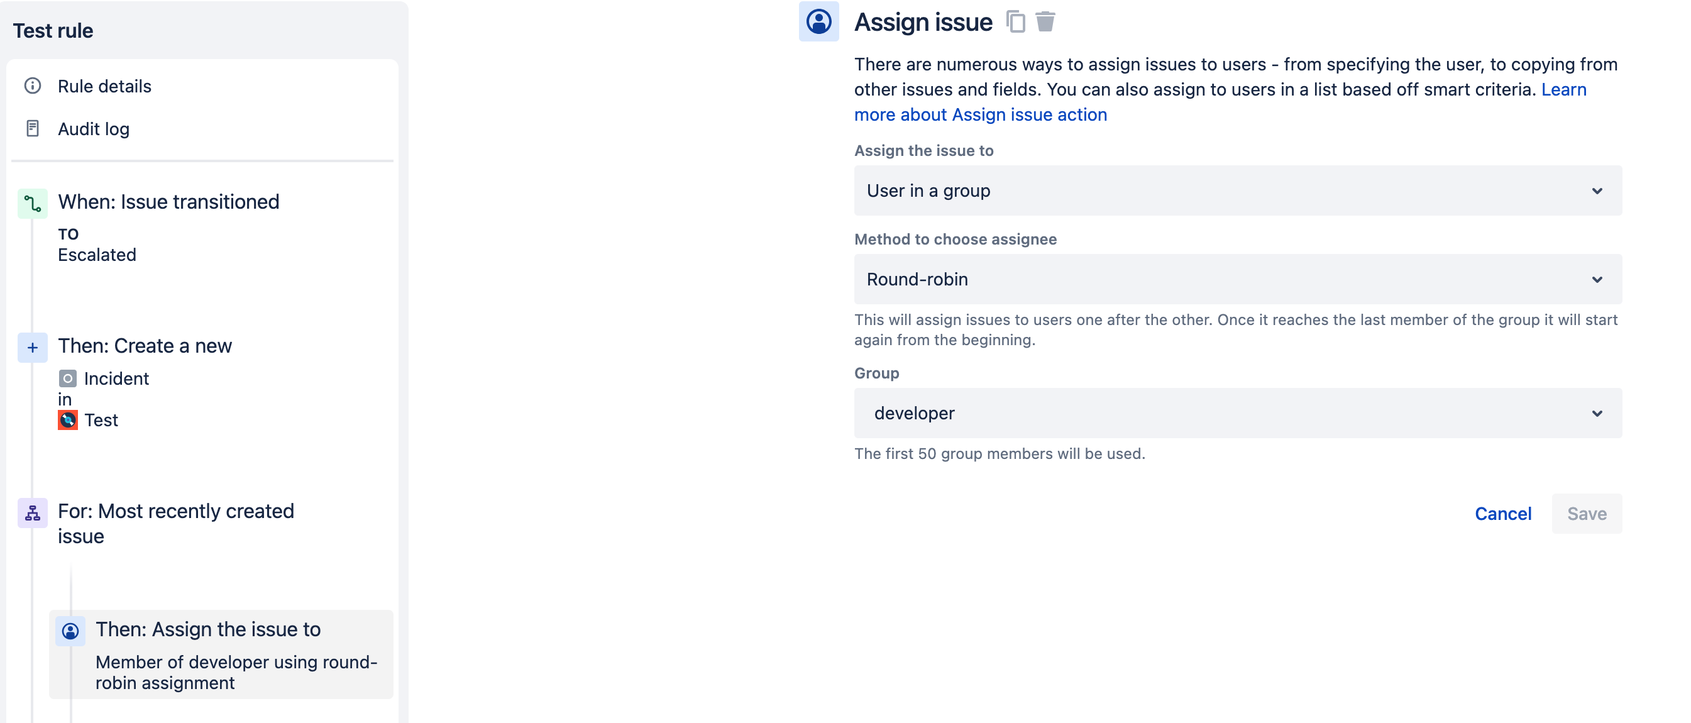This screenshot has width=1691, height=723.
Task: Click the Test project avatar icon
Action: click(x=68, y=420)
